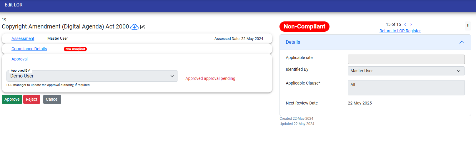Open the Approval section link
The image size is (476, 145).
[x=19, y=59]
